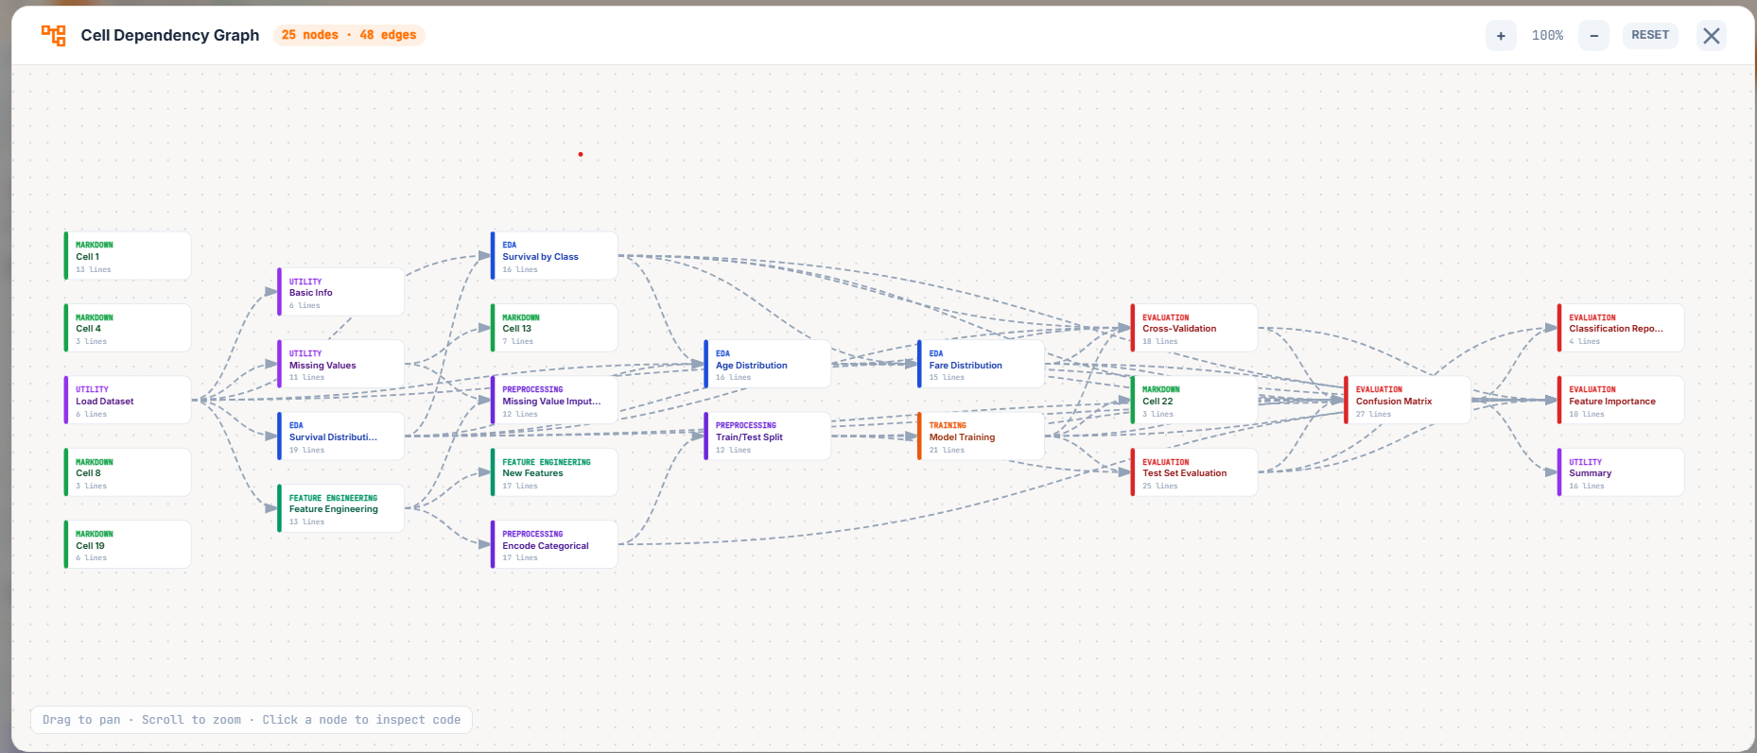Open the Load Dataset utility node
Viewport: 1757px width, 753px height.
128,401
